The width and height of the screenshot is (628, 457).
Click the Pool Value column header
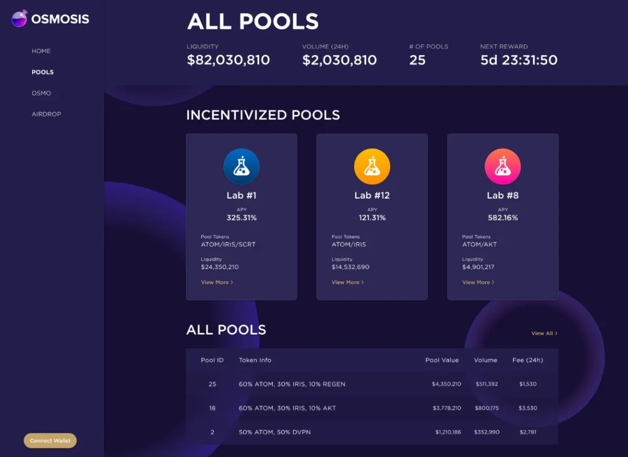(x=442, y=360)
